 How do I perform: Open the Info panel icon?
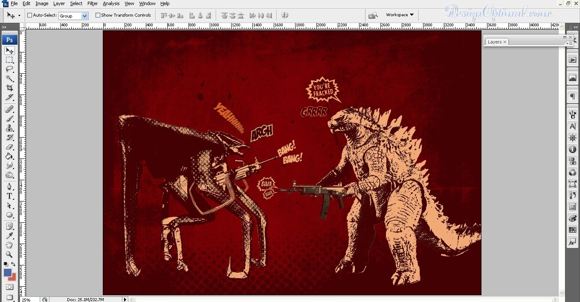click(x=572, y=149)
